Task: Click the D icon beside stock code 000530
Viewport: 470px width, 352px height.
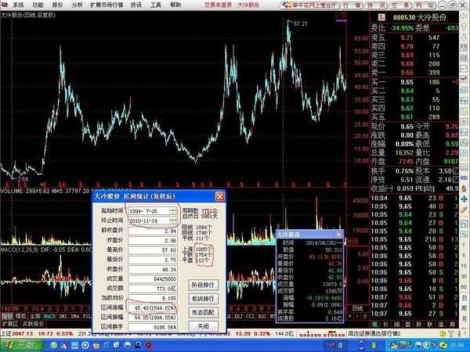Action: [x=381, y=17]
